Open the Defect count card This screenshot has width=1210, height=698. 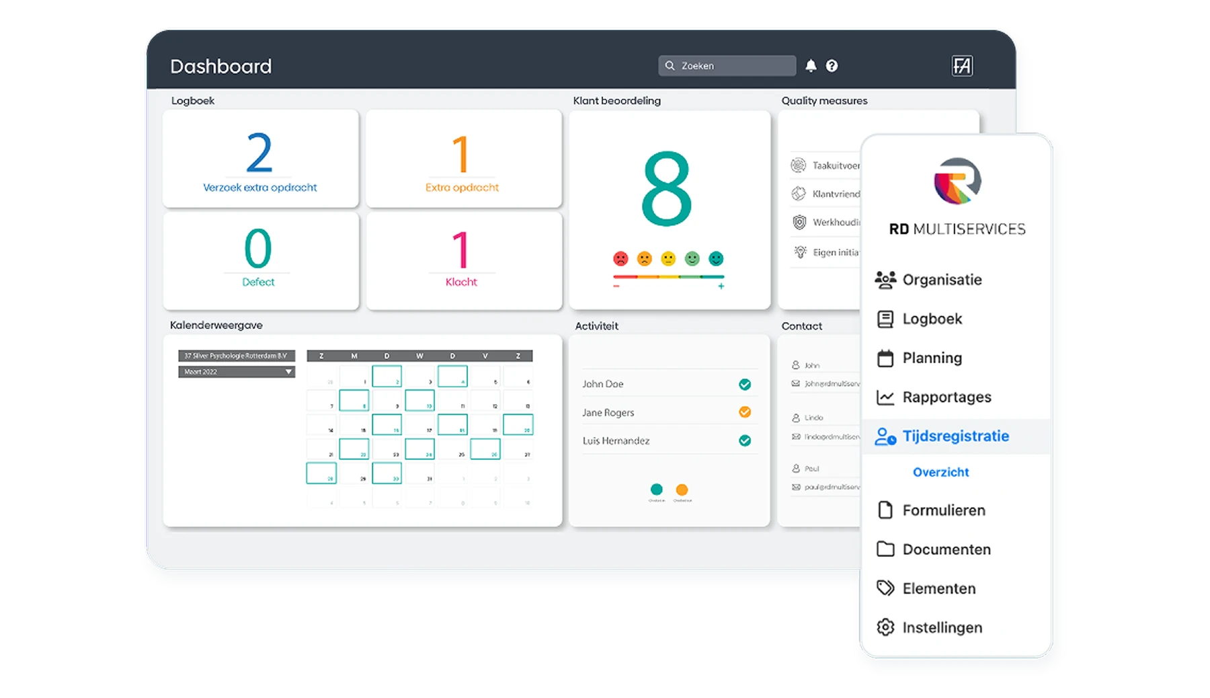click(261, 261)
